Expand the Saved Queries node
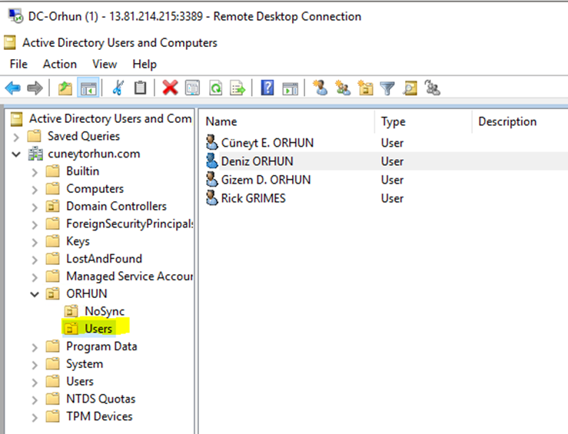 click(16, 137)
